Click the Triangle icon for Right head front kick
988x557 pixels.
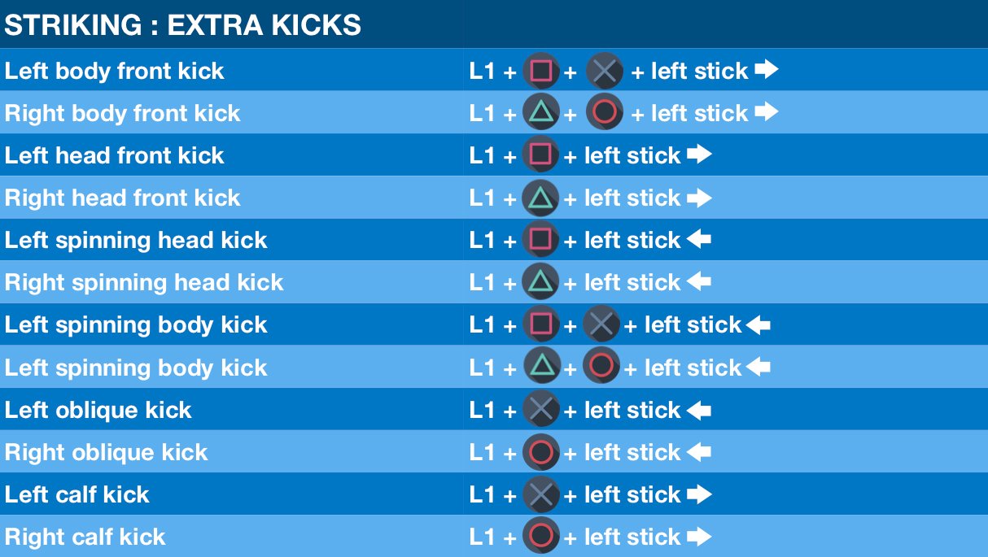[540, 198]
